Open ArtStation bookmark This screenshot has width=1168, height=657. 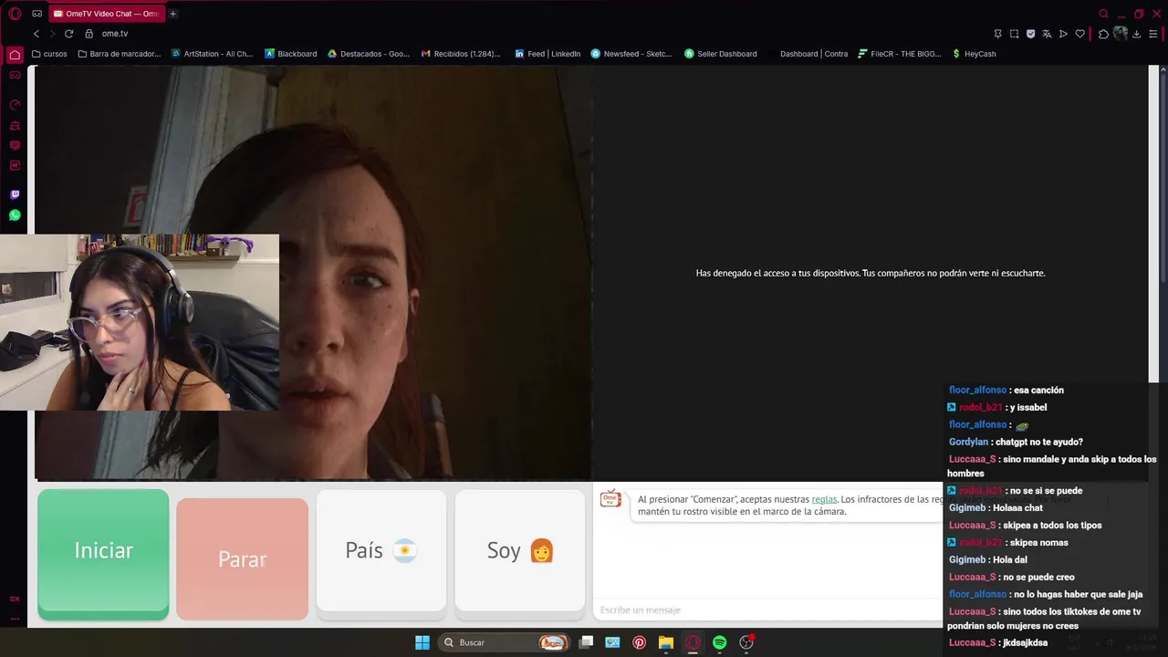(x=212, y=54)
